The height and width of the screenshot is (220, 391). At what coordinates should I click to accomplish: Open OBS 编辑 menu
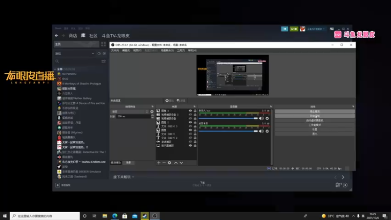point(126,50)
